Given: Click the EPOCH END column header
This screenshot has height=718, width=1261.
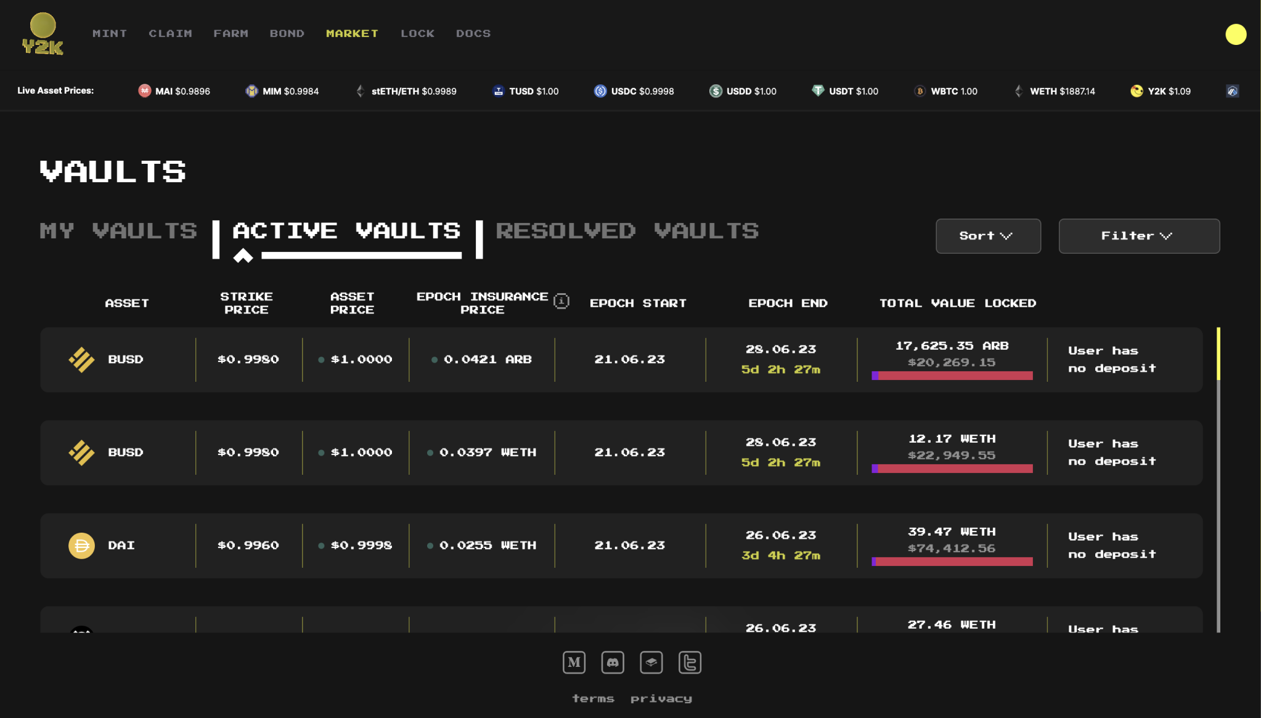Looking at the screenshot, I should tap(788, 303).
